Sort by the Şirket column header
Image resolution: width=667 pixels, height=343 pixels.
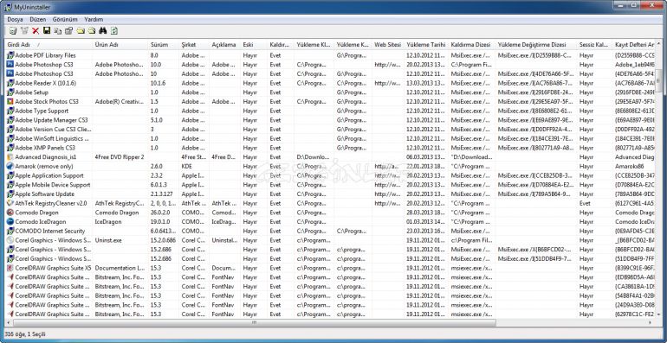point(194,45)
